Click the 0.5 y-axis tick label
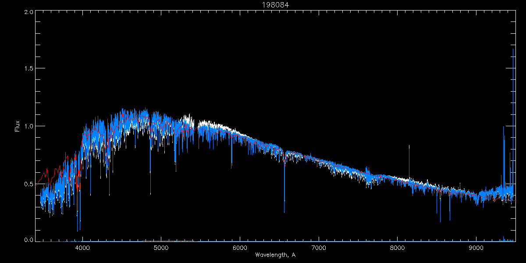This screenshot has width=526, height=263. coord(29,184)
